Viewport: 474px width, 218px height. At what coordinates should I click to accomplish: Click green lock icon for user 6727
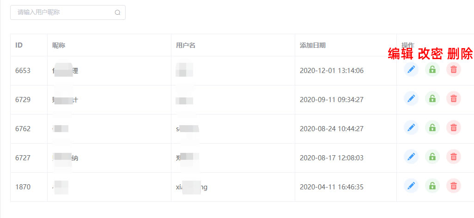point(432,157)
